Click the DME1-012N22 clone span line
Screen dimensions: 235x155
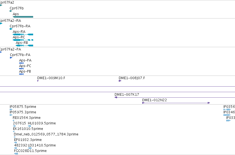click(176, 103)
